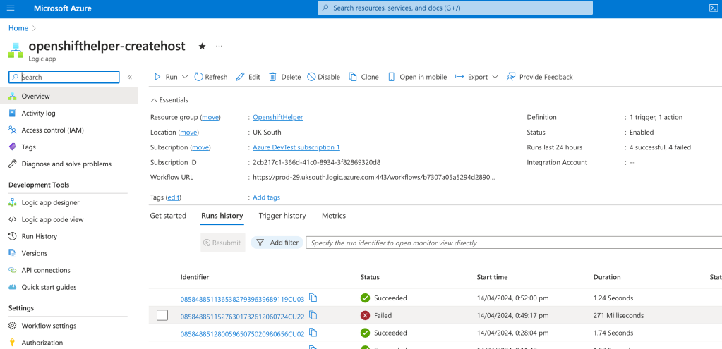This screenshot has height=349, width=722.
Task: Launch Cloud Shell from the top bar
Action: click(713, 8)
